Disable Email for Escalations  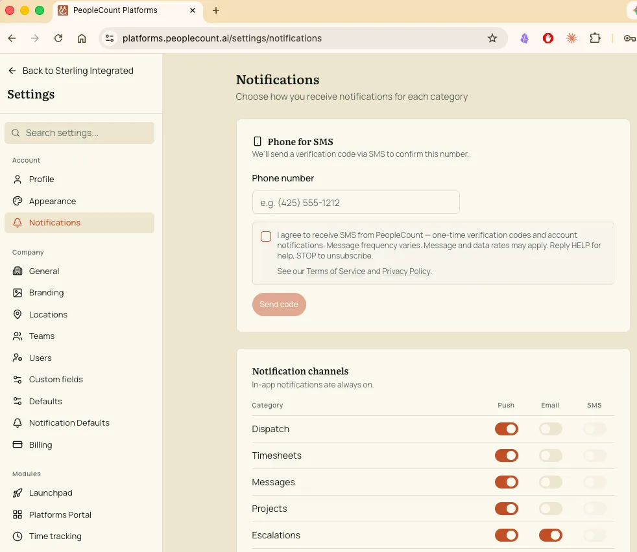pyautogui.click(x=551, y=535)
